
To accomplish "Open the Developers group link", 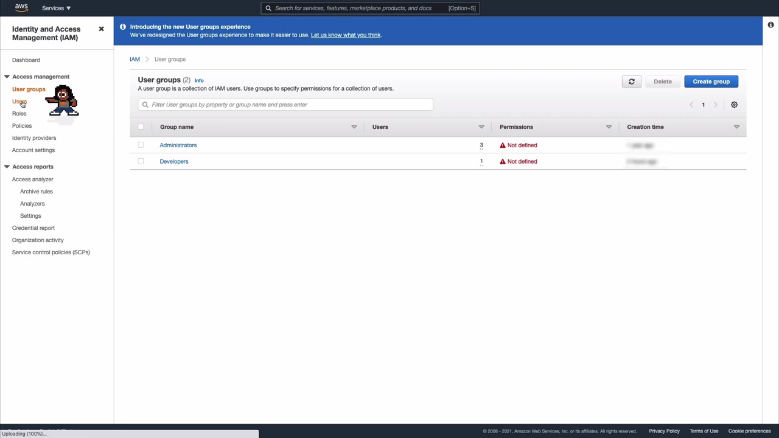I will click(174, 161).
